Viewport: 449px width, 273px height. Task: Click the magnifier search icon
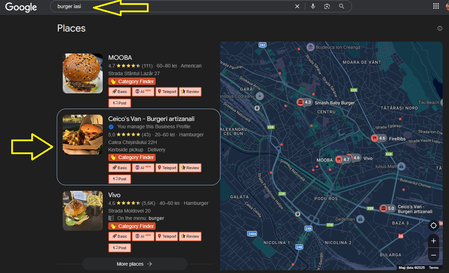(341, 6)
